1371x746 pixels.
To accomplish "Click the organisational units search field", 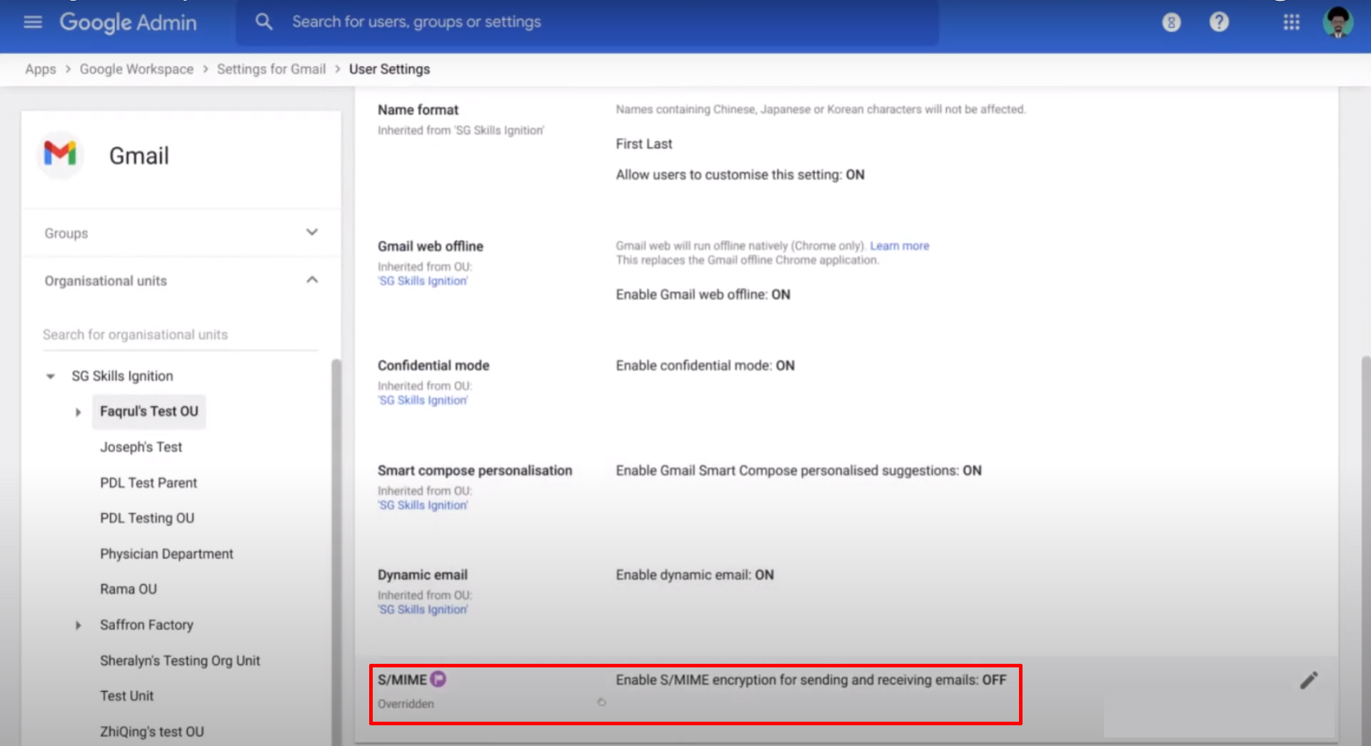I will (180, 334).
